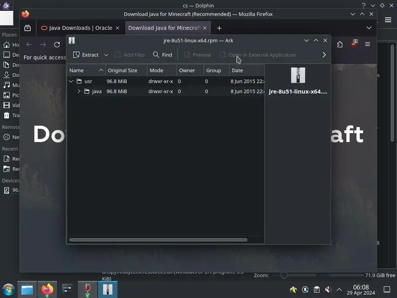Image resolution: width=397 pixels, height=298 pixels.
Task: Open a new Firefox tab
Action: click(219, 28)
